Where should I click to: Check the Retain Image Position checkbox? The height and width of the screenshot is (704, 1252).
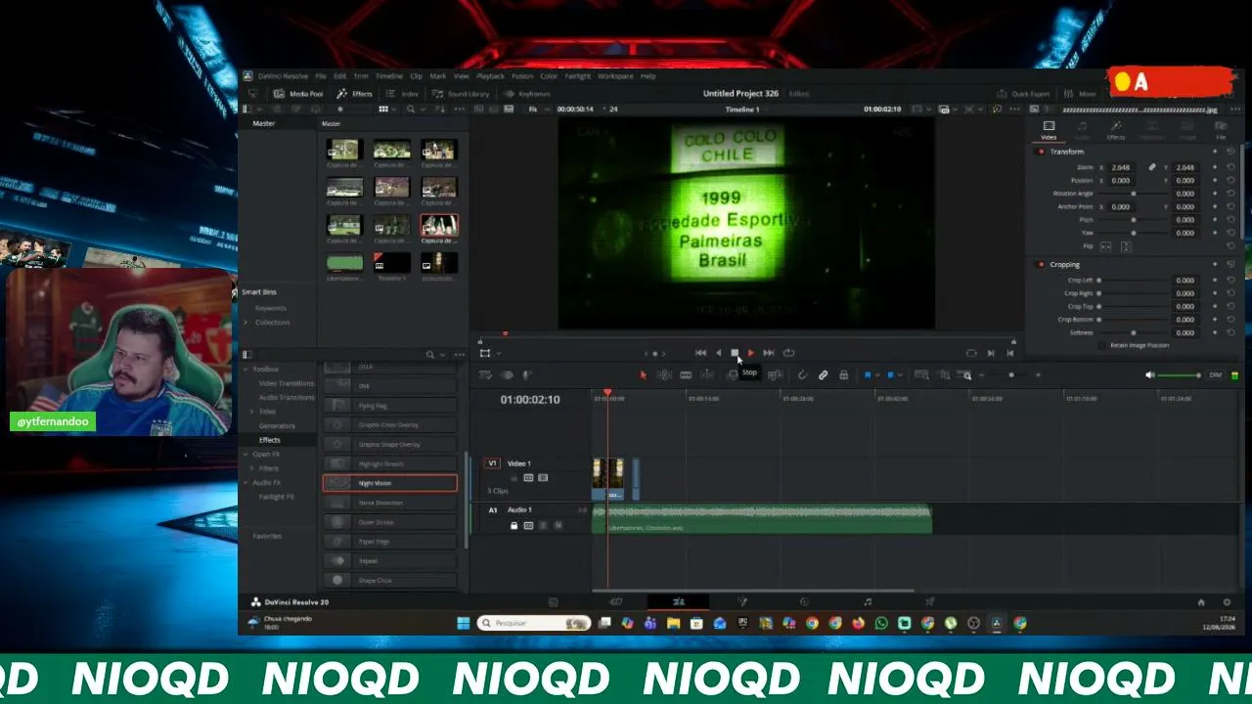(1102, 345)
